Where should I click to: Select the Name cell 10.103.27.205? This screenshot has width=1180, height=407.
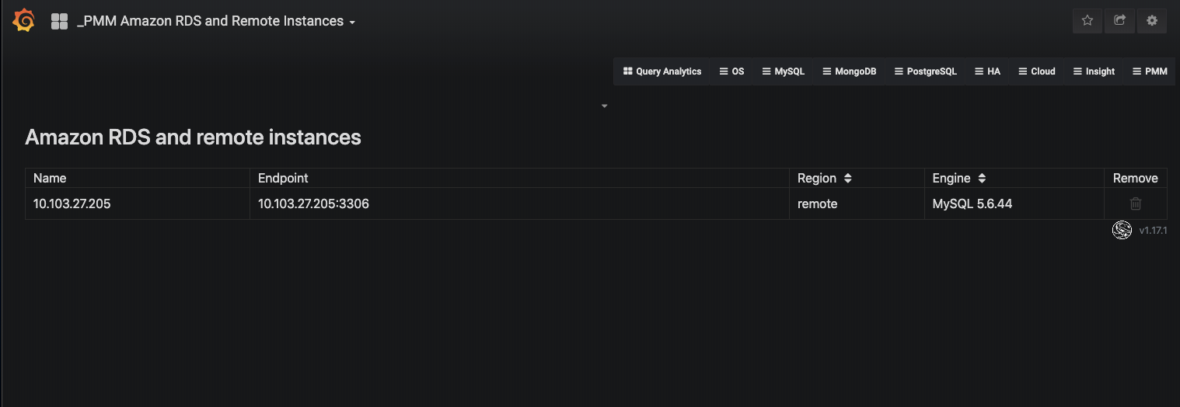[x=138, y=203]
